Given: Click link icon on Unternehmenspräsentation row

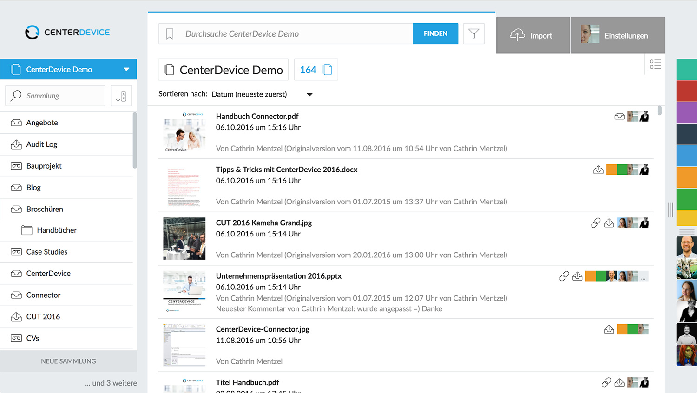Looking at the screenshot, I should pos(564,276).
